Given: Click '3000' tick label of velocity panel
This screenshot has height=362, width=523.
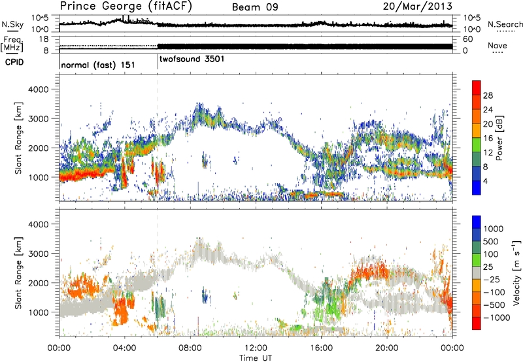Looking at the screenshot, I should click(x=38, y=254).
